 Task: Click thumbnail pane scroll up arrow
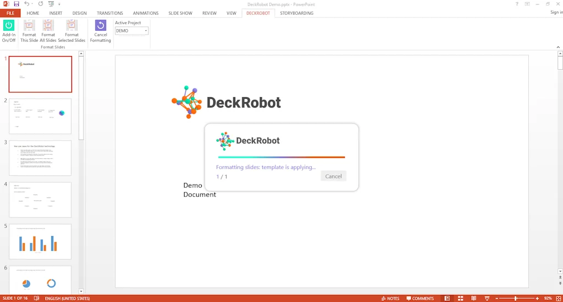tap(81, 54)
